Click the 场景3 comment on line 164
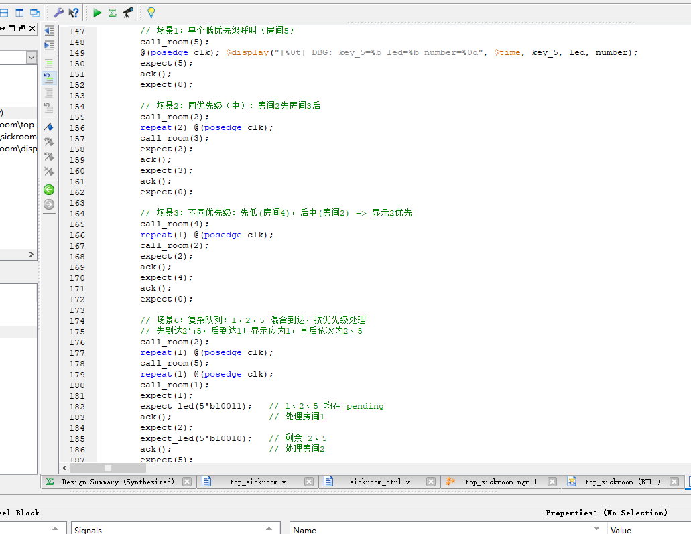This screenshot has height=534, width=691. tap(276, 213)
